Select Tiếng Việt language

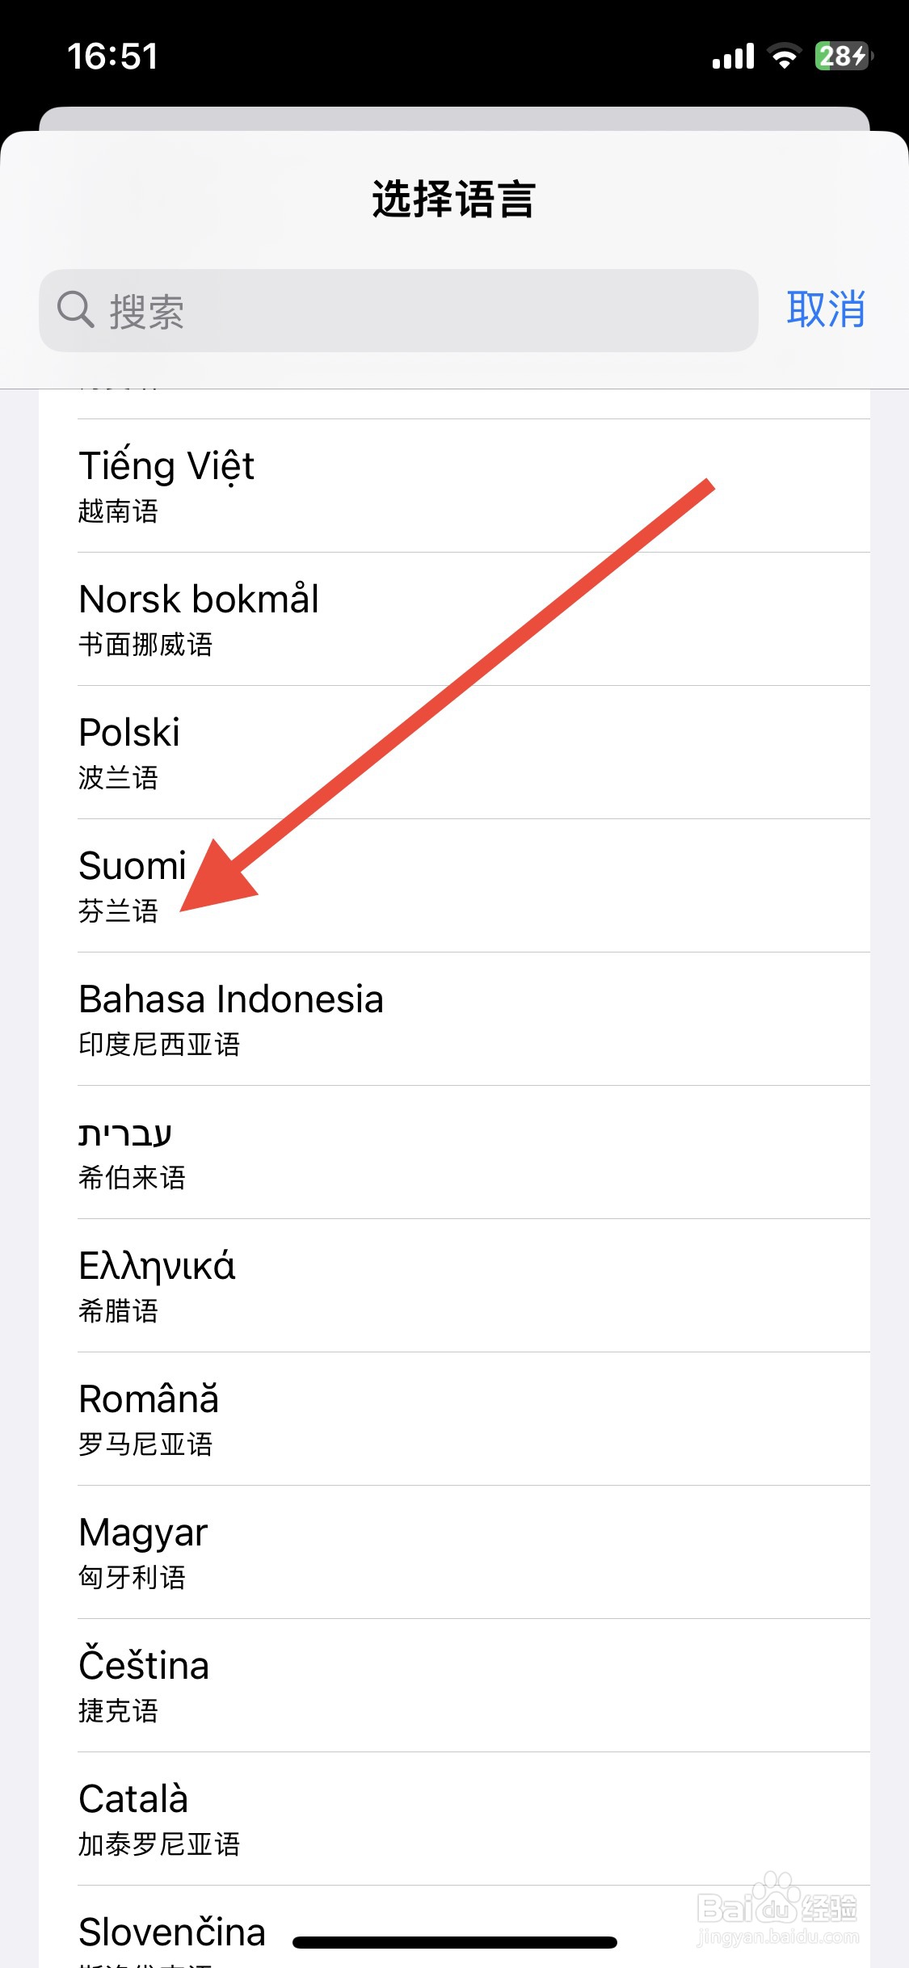click(473, 486)
